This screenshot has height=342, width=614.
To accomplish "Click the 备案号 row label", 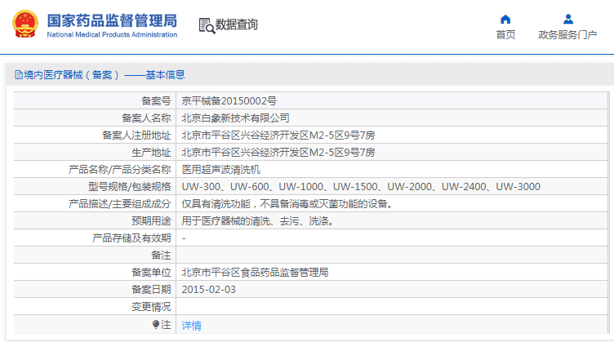I will coord(156,101).
